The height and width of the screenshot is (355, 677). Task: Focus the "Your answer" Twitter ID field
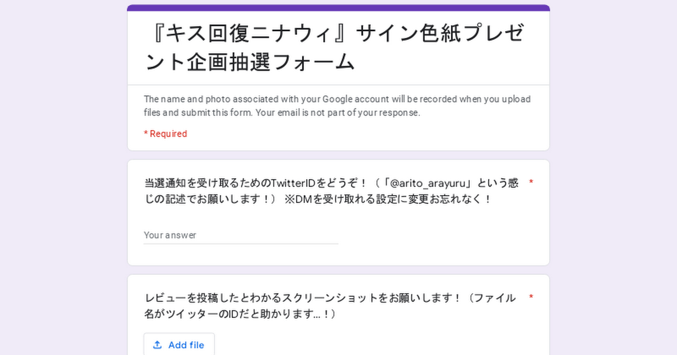click(241, 235)
